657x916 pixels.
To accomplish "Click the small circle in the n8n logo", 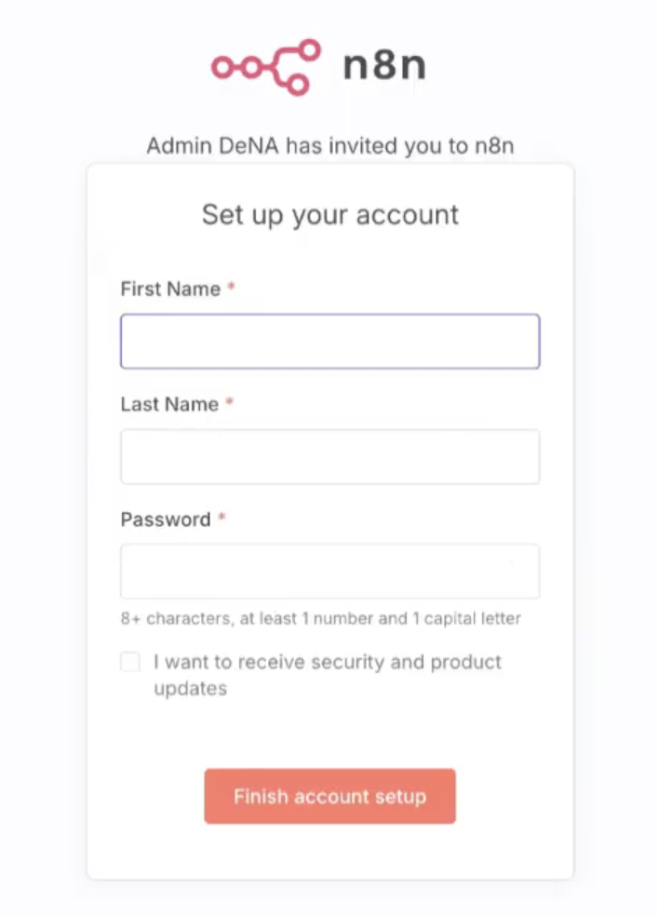I will [x=221, y=67].
